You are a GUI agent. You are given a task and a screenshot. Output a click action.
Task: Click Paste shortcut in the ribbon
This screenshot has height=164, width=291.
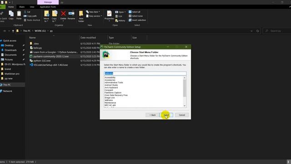32,20
